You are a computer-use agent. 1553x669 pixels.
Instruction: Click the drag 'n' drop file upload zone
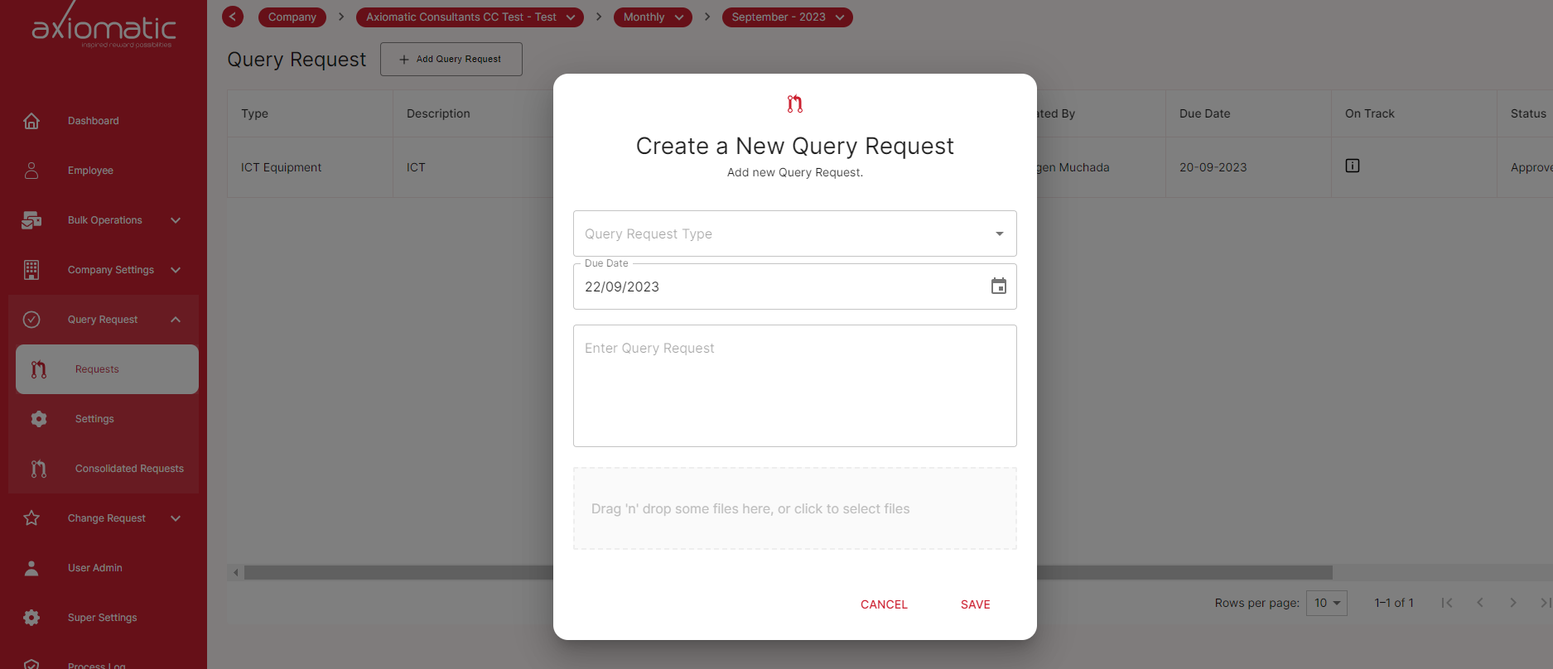click(x=795, y=508)
